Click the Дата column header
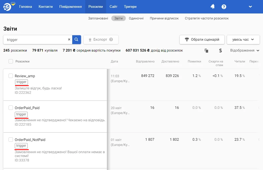Image resolution: width=263 pixels, height=170 pixels. pyautogui.click(x=114, y=61)
